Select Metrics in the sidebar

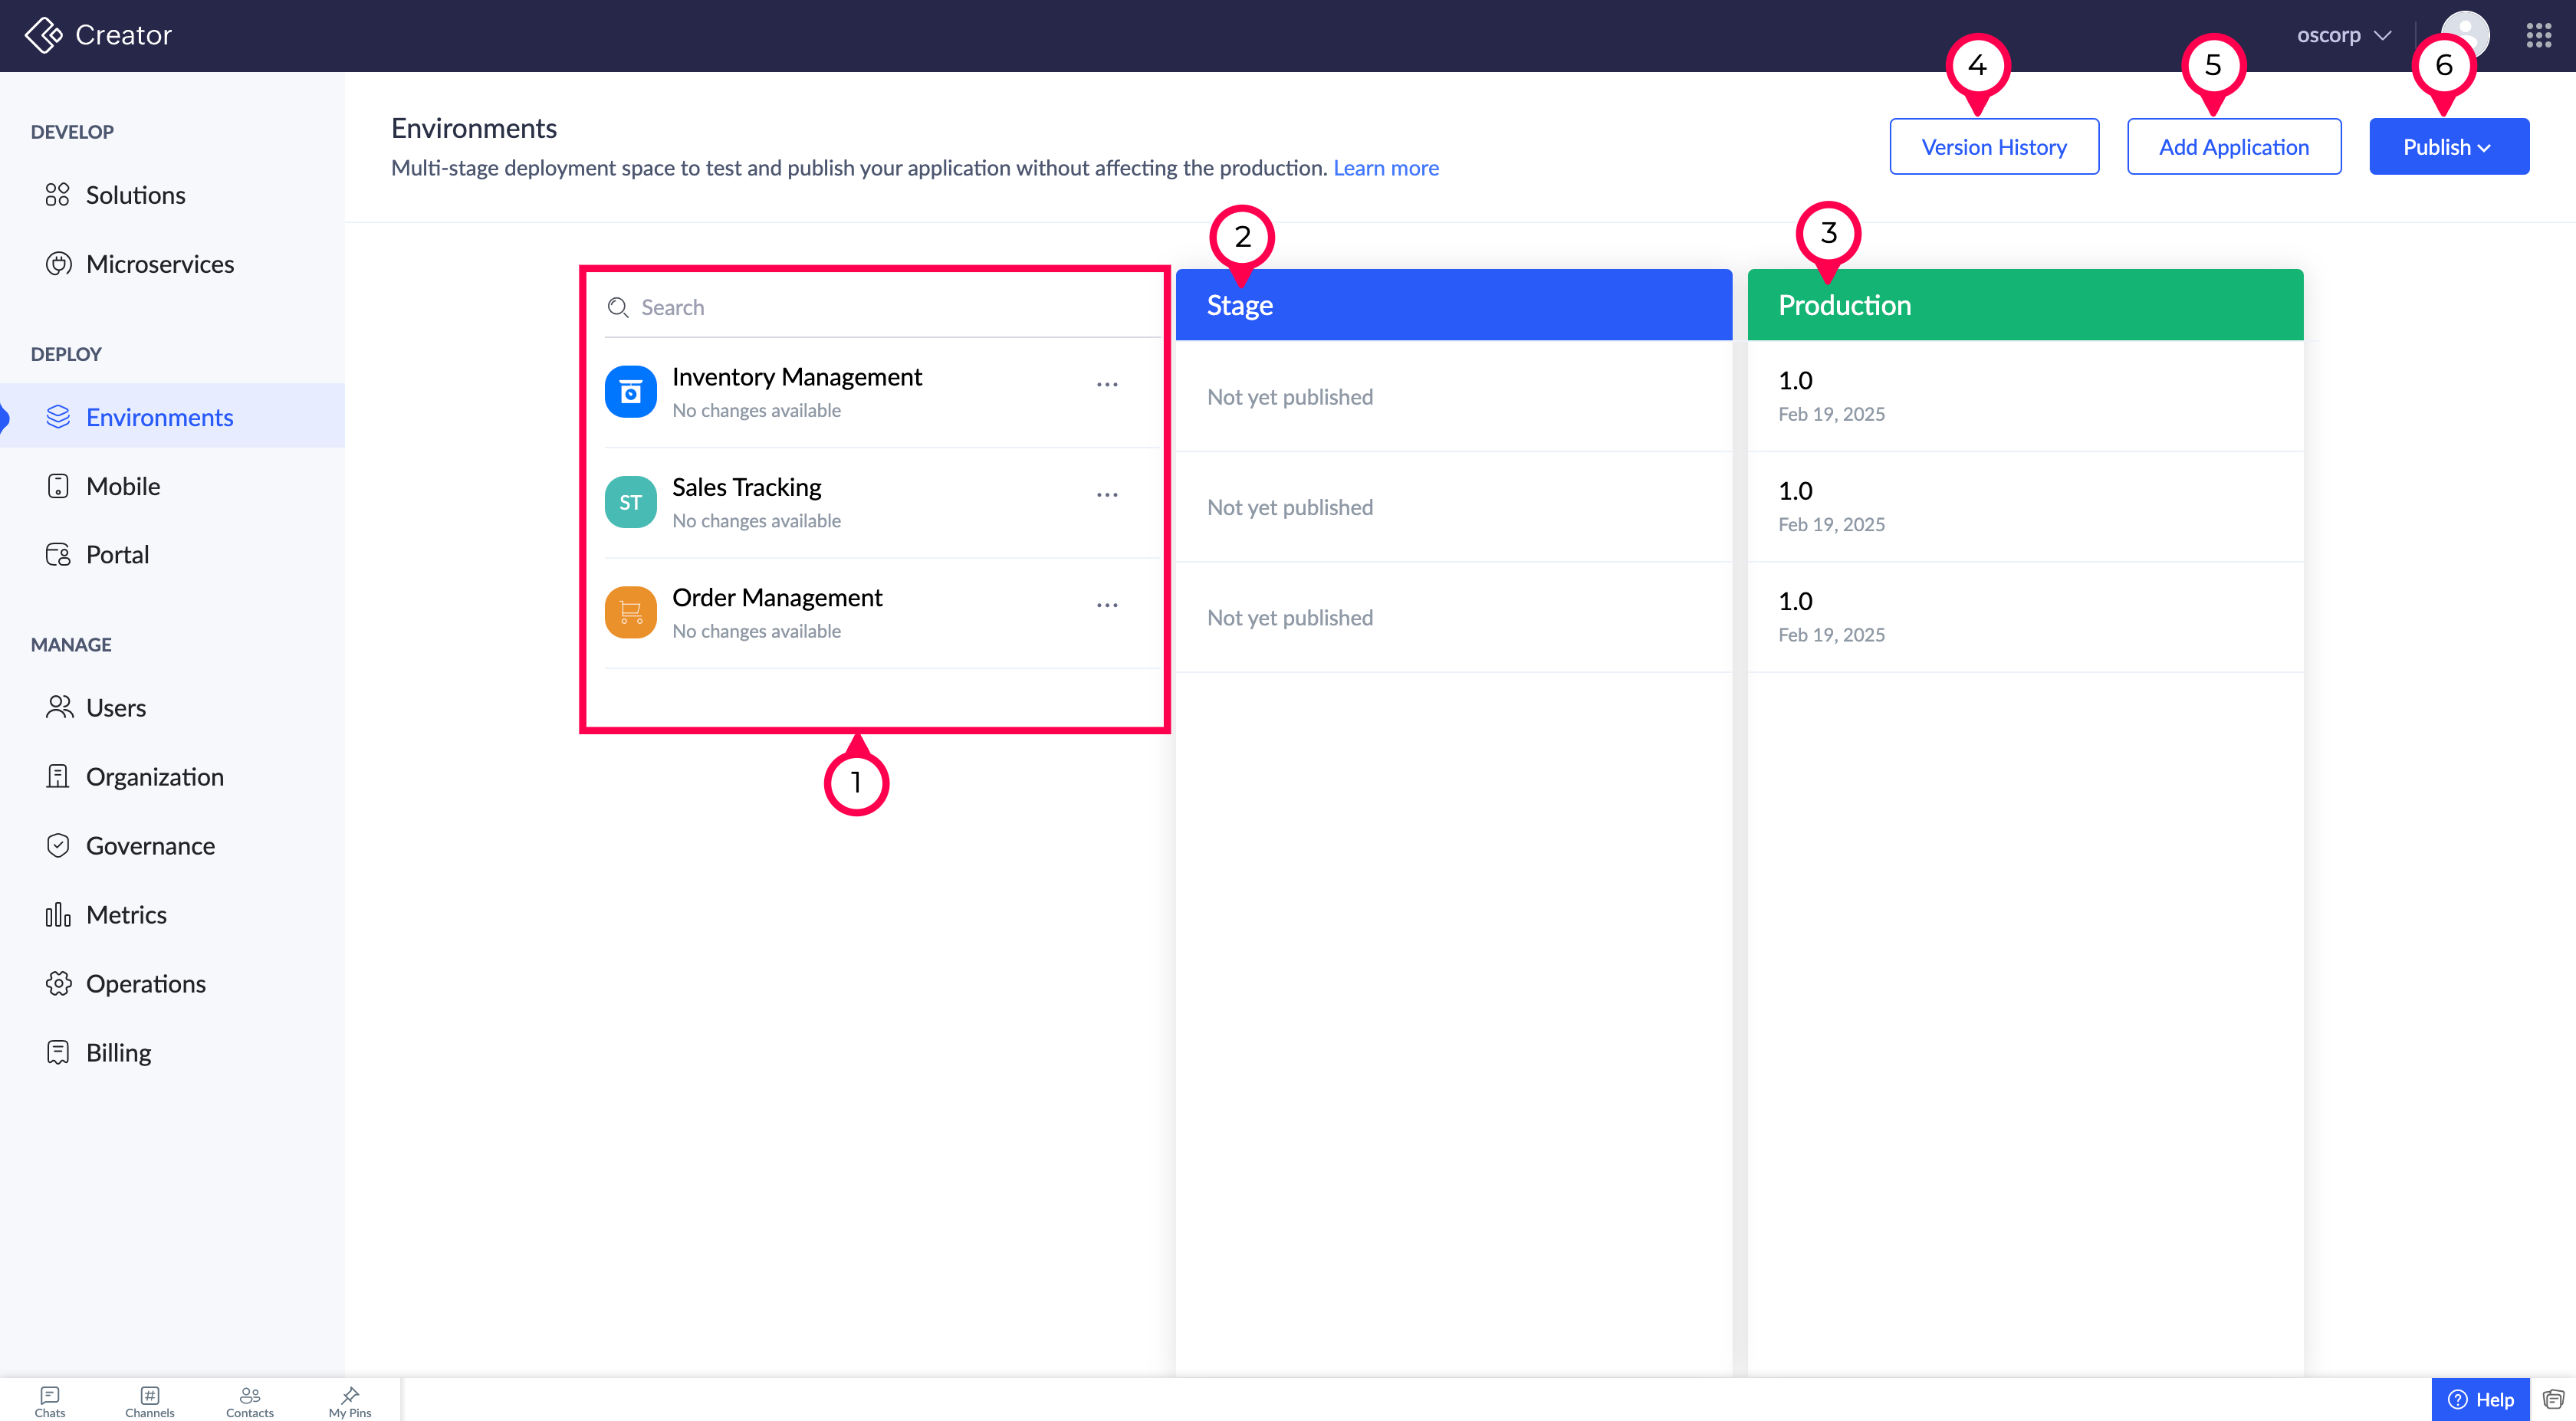(126, 915)
